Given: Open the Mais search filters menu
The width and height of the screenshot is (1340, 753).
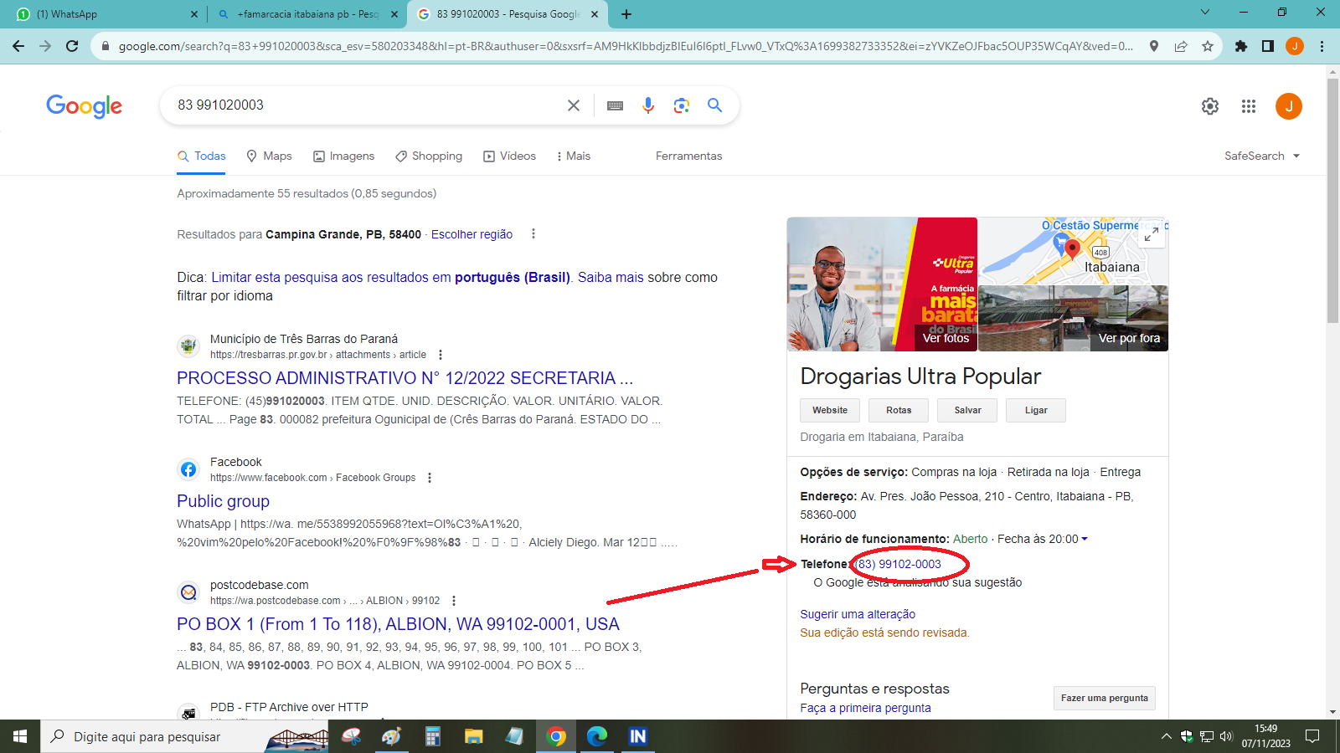Looking at the screenshot, I should (x=574, y=156).
